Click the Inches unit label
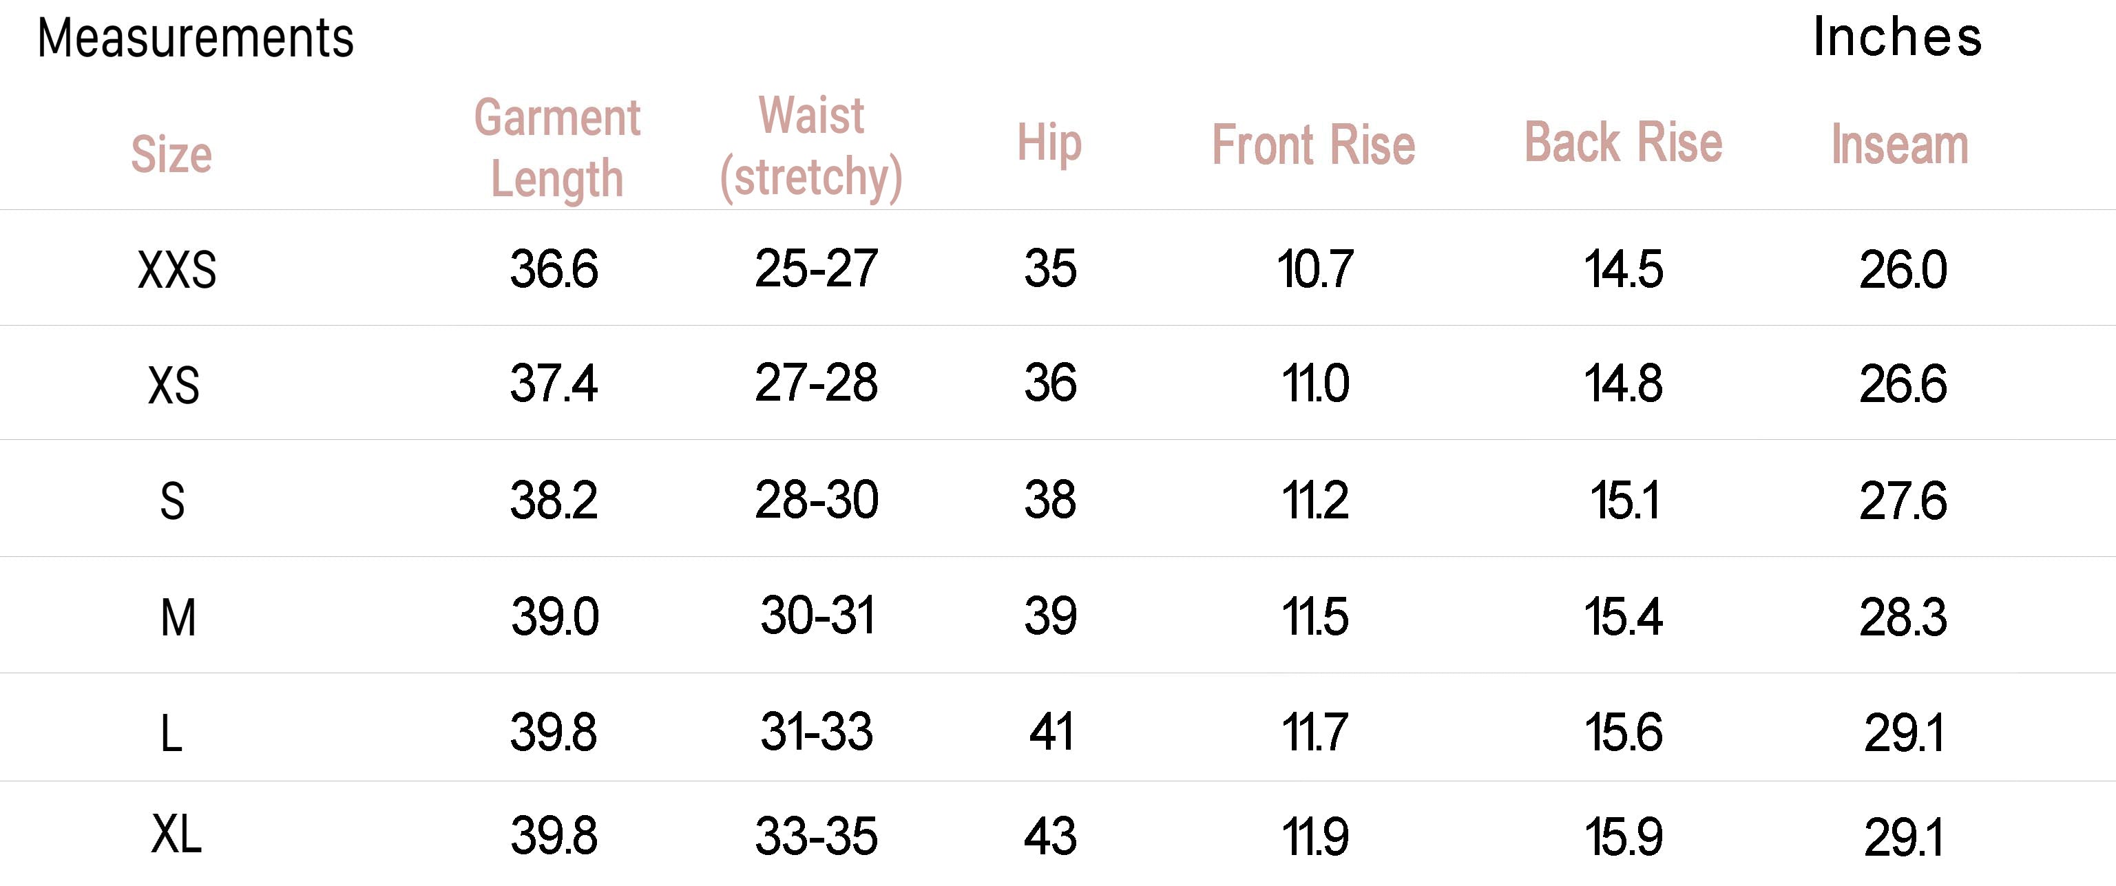This screenshot has height=886, width=2116. (x=1898, y=38)
